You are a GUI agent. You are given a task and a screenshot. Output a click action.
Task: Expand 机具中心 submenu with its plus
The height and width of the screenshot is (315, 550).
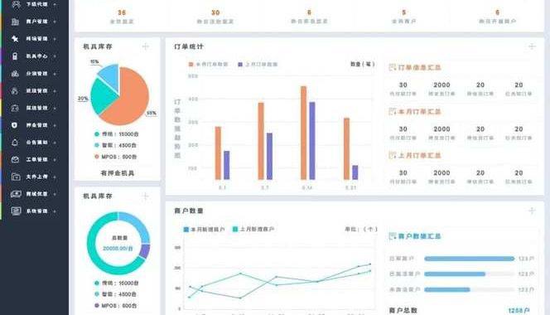[x=55, y=56]
